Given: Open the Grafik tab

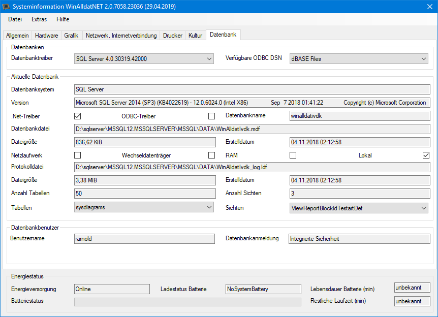Looking at the screenshot, I should coord(71,36).
